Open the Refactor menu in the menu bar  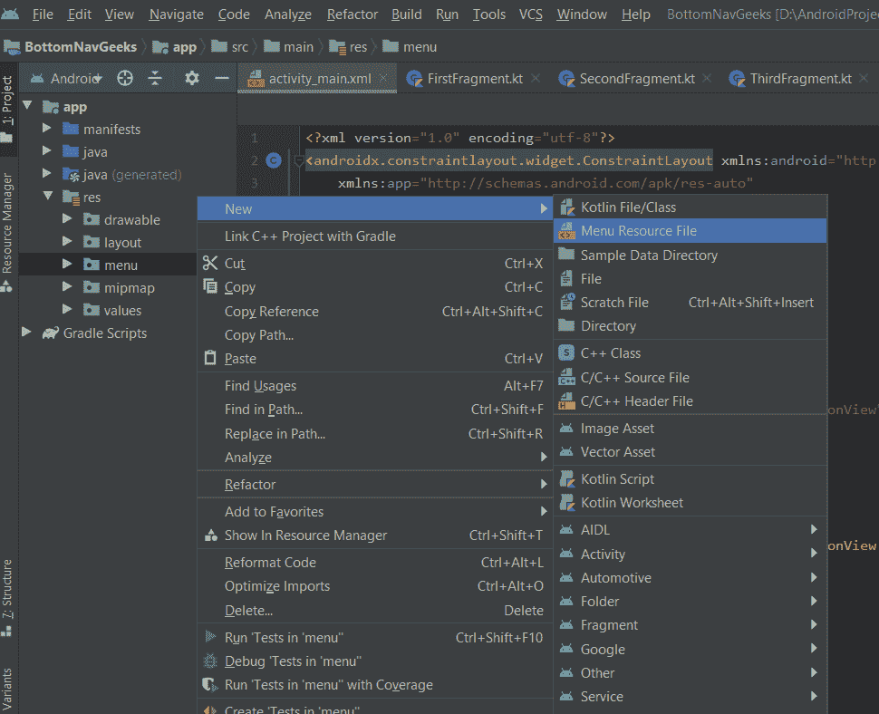[x=352, y=14]
